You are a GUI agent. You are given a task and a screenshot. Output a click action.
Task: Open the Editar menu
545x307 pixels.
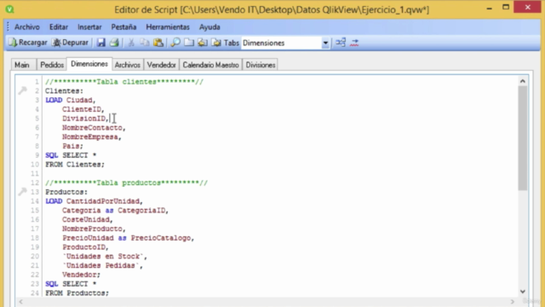59,26
